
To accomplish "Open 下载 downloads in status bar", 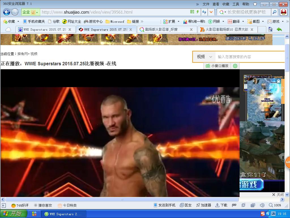I will (221, 205).
